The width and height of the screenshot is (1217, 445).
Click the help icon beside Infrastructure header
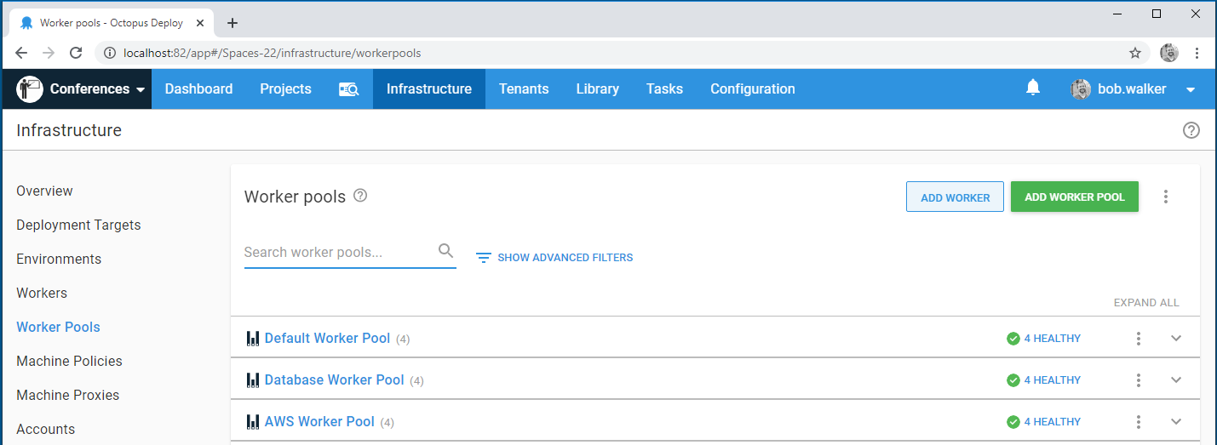1191,130
